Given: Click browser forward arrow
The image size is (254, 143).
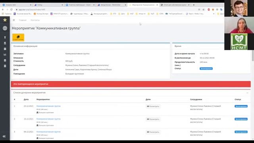Looking at the screenshot, I should tap(7, 10).
